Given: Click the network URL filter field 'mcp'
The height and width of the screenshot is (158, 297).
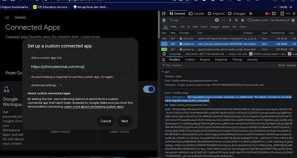Looking at the screenshot, I should tap(194, 20).
